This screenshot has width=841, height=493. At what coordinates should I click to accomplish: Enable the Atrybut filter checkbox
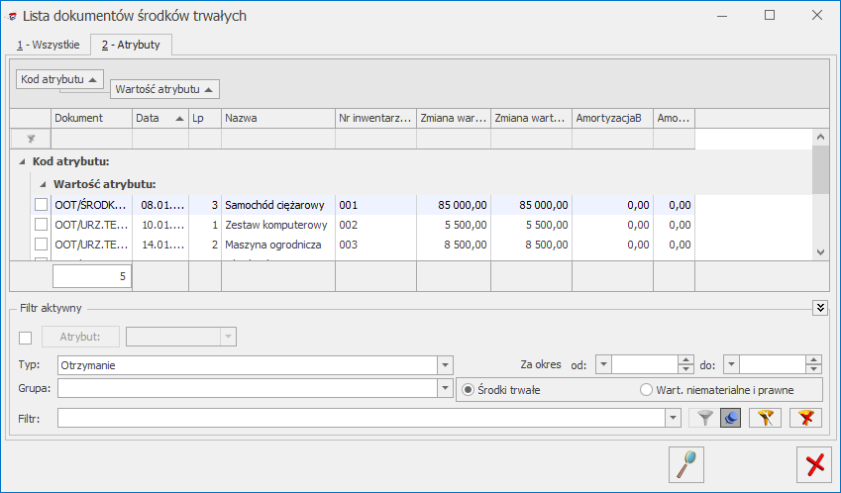tap(26, 338)
